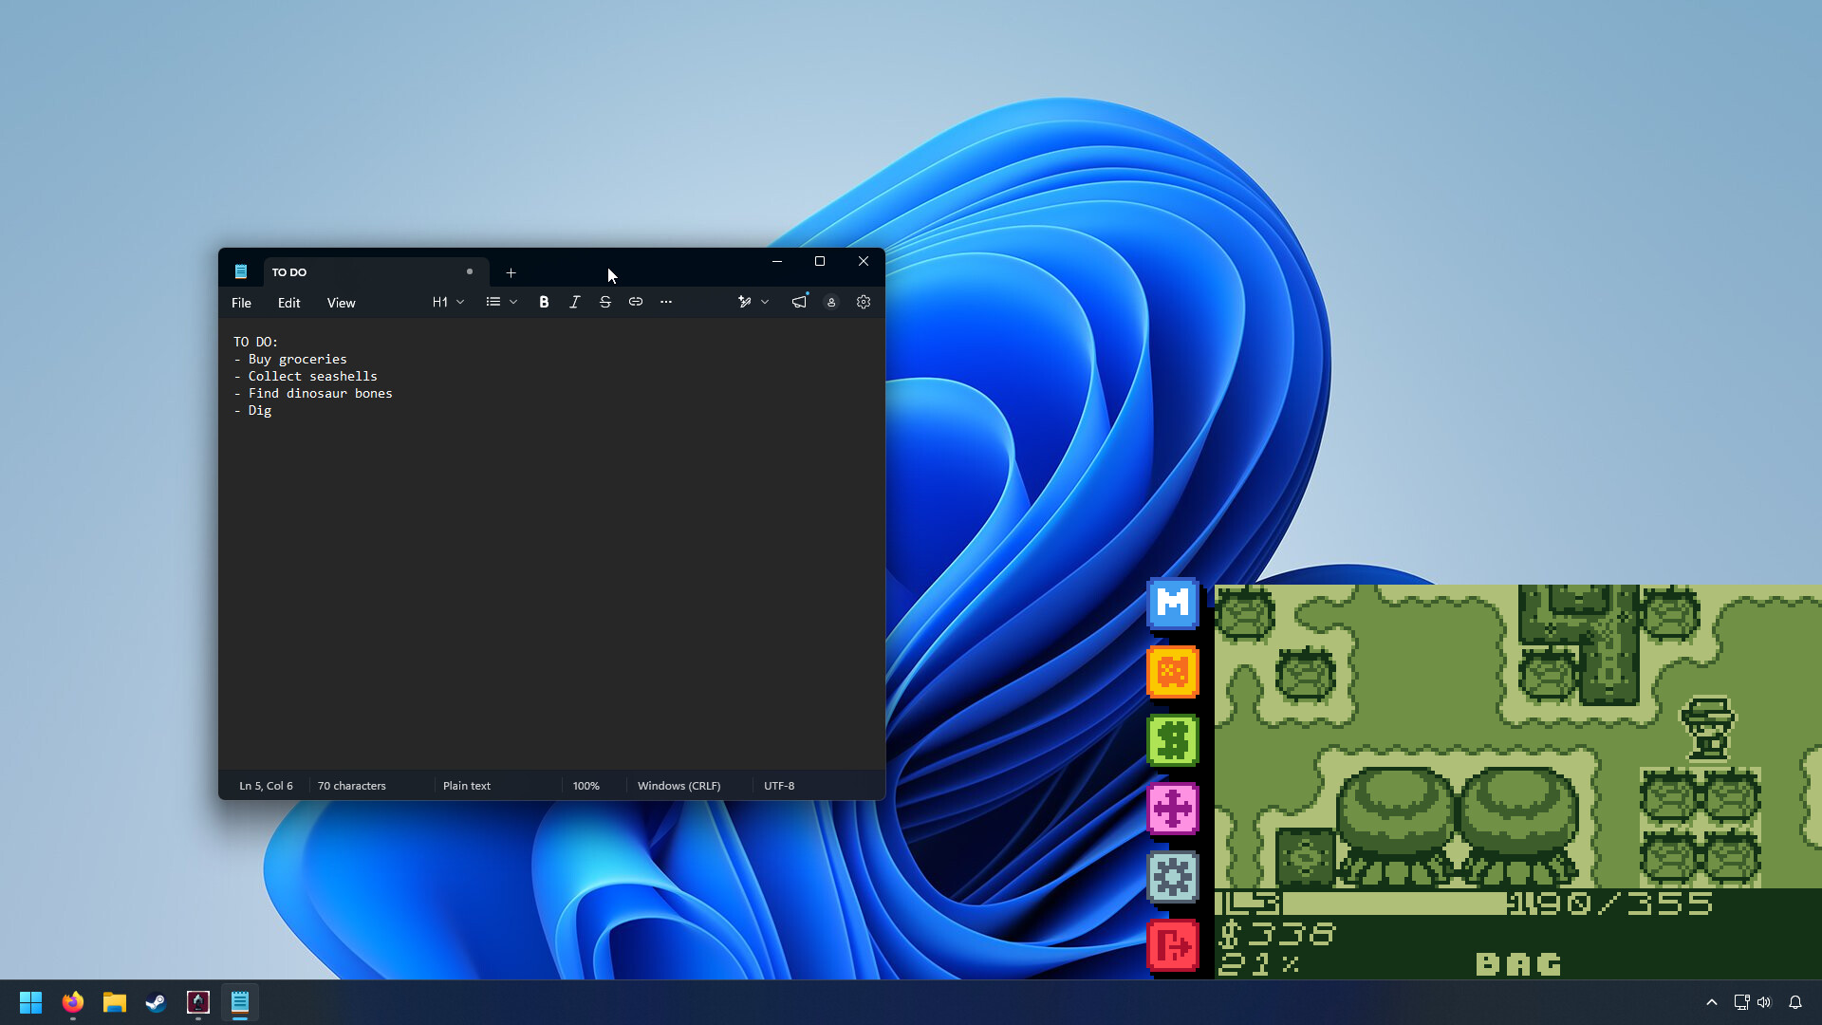Click the game experience progress bar

1393,903
